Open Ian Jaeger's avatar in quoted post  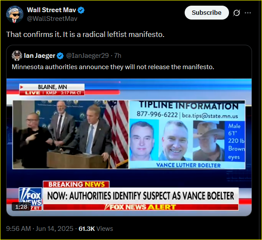tap(17, 56)
